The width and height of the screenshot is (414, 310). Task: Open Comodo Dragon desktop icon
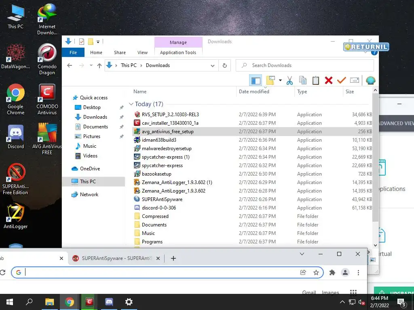tap(47, 59)
